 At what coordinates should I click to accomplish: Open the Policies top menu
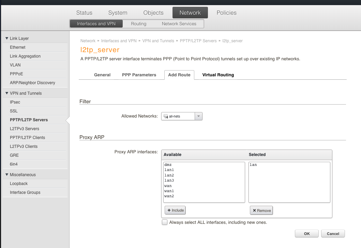point(226,13)
